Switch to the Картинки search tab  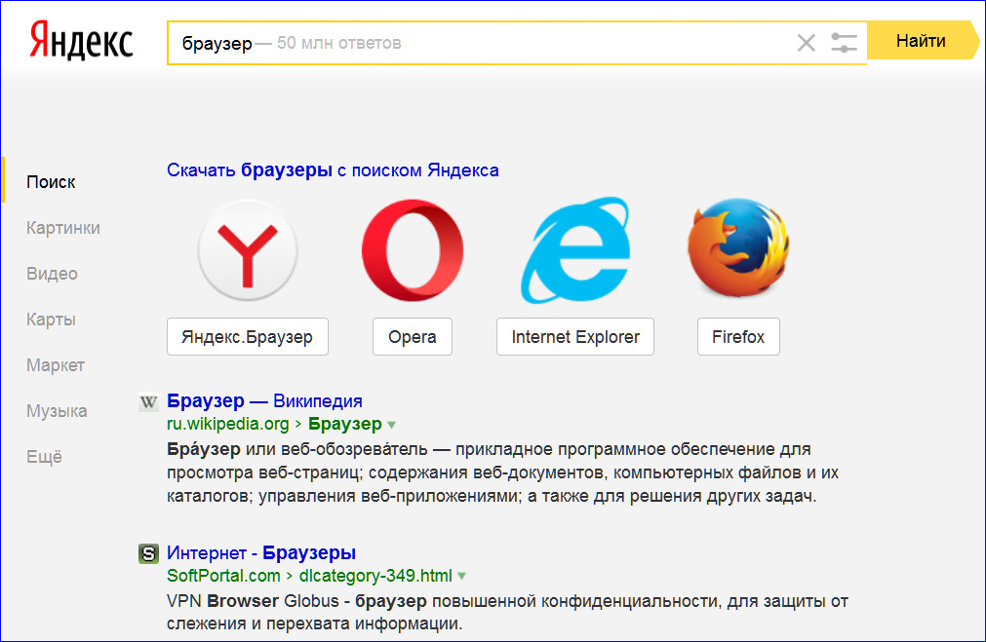62,228
